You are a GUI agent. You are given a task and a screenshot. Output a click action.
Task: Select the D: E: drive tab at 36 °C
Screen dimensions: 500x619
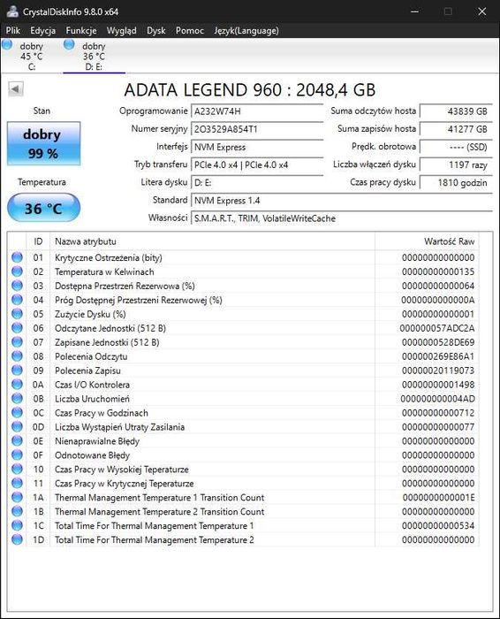click(94, 56)
